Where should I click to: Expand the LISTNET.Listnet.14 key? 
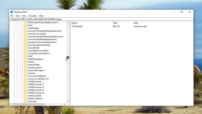pyautogui.click(x=22, y=90)
